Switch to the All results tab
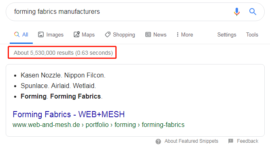The image size is (270, 146). point(21,34)
